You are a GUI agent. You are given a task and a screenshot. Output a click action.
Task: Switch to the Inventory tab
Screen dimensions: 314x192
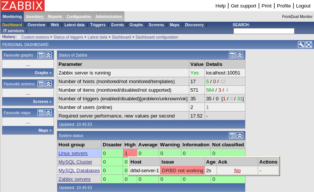34,16
